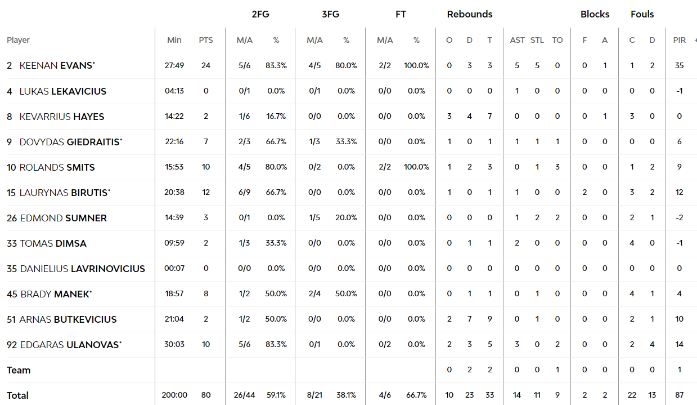The width and height of the screenshot is (697, 405).
Task: Select Edmond Sumner player name
Action: [63, 218]
